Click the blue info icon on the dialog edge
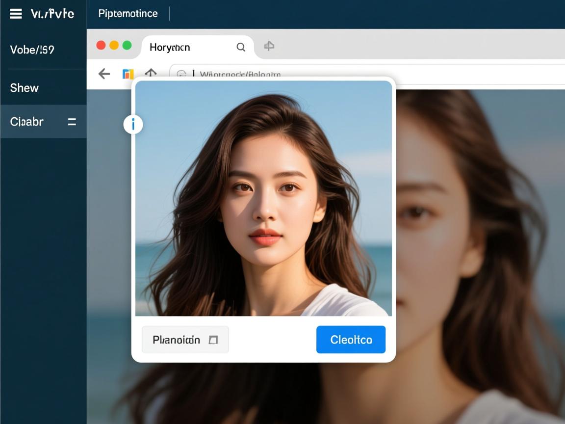The height and width of the screenshot is (424, 565). pos(133,125)
